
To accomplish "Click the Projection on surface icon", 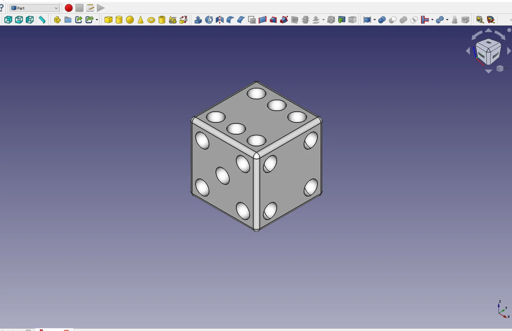I will point(342,20).
